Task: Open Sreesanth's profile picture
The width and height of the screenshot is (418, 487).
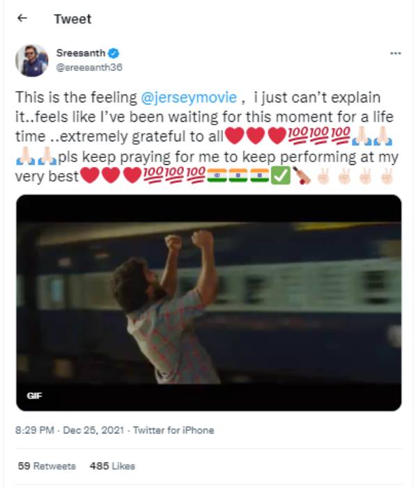Action: point(32,61)
